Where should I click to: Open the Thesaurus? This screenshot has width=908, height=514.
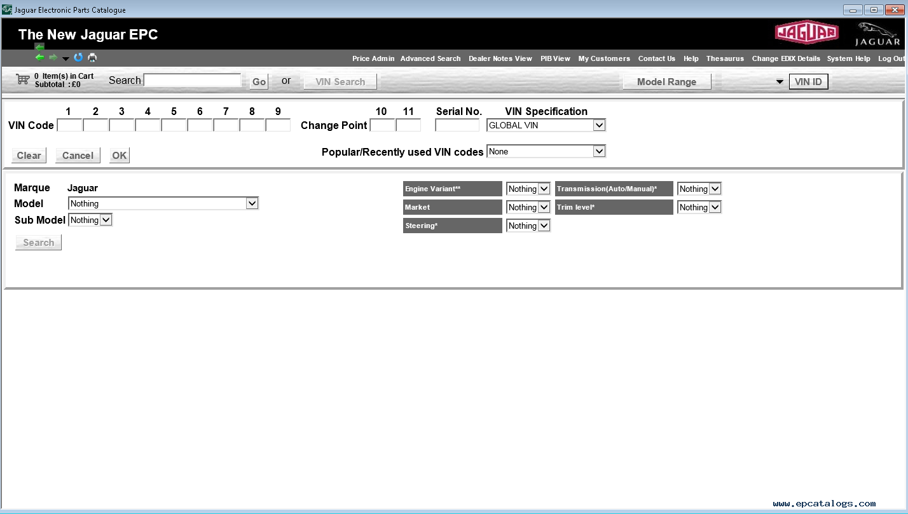tap(725, 58)
